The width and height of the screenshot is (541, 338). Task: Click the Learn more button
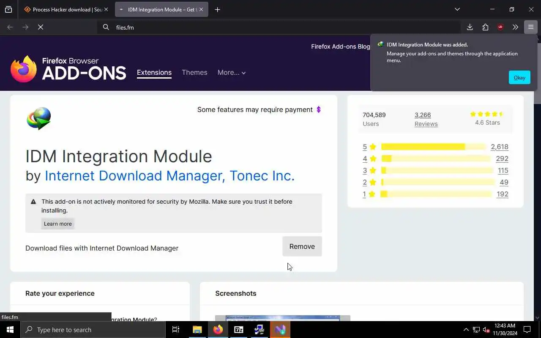(58, 224)
